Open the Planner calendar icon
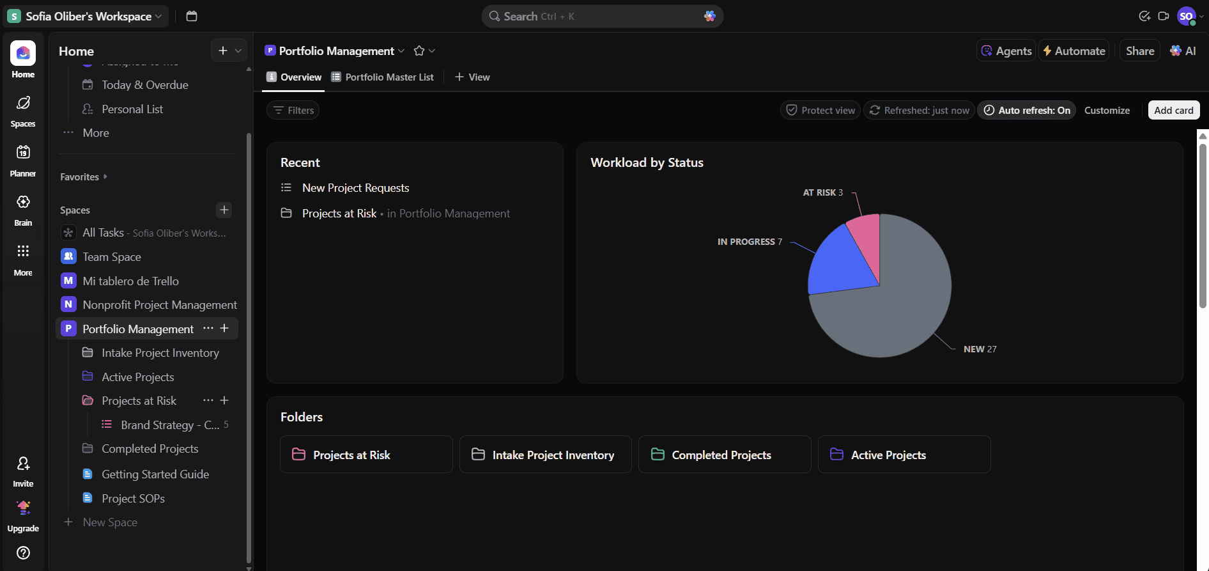 tap(23, 153)
